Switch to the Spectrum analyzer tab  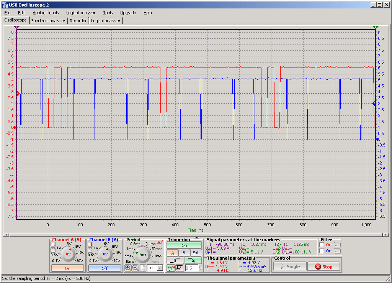coord(48,21)
